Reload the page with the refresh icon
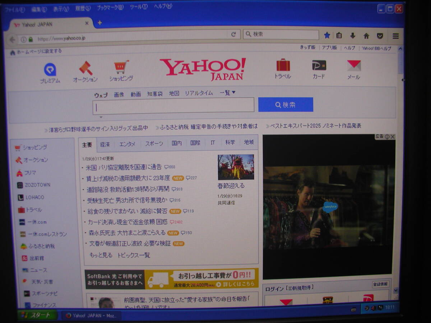 [233, 34]
